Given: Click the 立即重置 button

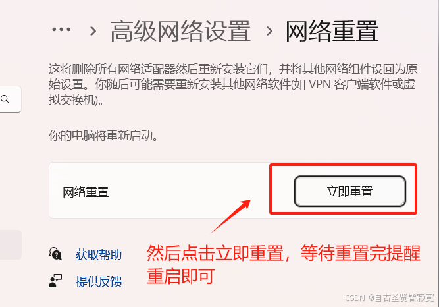Looking at the screenshot, I should click(349, 192).
